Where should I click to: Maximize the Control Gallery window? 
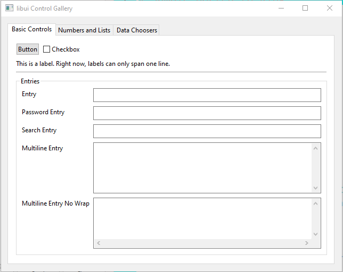click(x=305, y=8)
